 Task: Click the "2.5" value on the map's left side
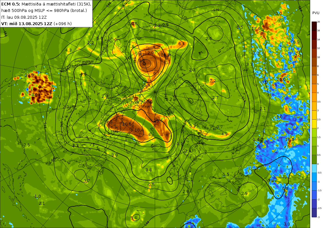(27, 145)
